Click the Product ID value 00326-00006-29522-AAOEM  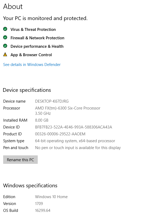click(60, 134)
